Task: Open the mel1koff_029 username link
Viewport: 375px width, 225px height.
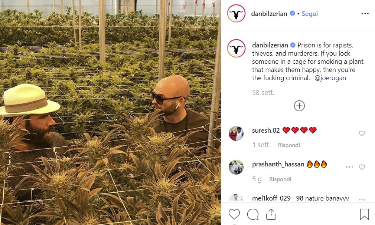Action: pyautogui.click(x=271, y=198)
